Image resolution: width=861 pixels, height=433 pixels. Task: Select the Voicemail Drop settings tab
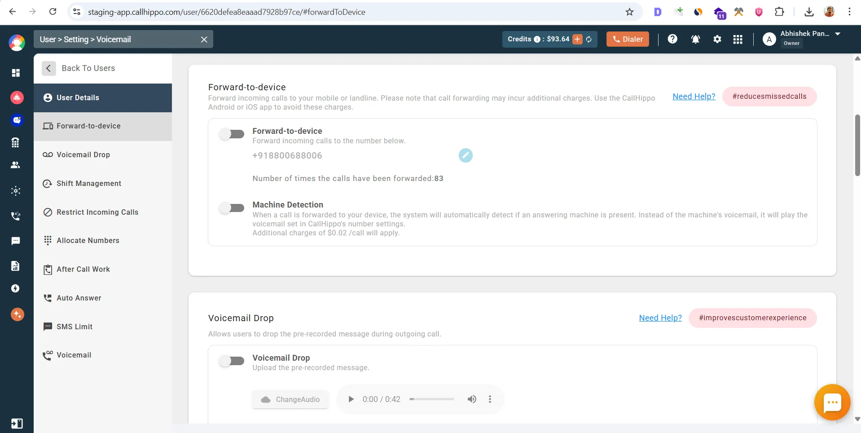pyautogui.click(x=83, y=155)
